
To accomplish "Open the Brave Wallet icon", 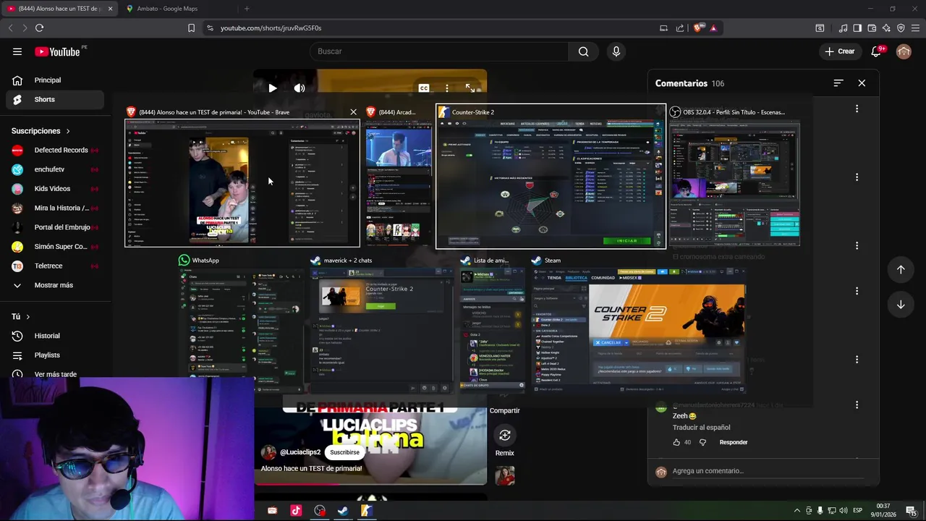I will [872, 28].
